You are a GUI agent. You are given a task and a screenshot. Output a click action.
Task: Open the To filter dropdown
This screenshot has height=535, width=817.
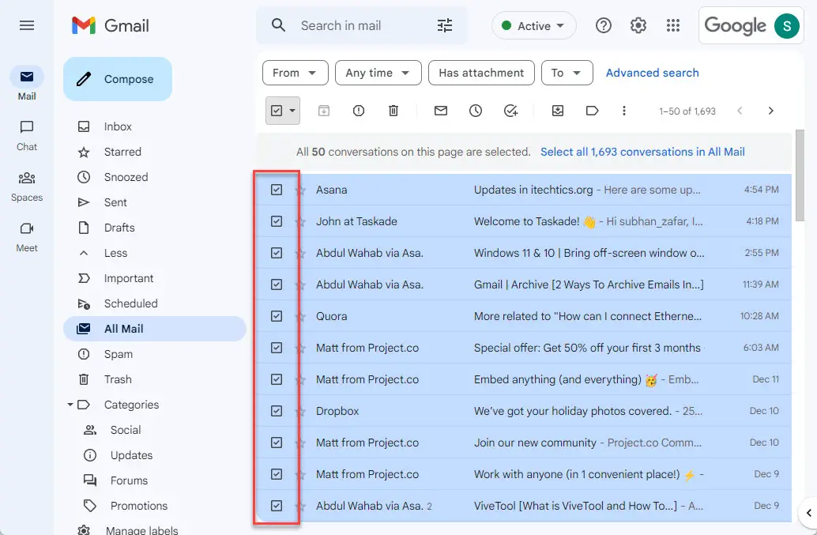pyautogui.click(x=567, y=73)
